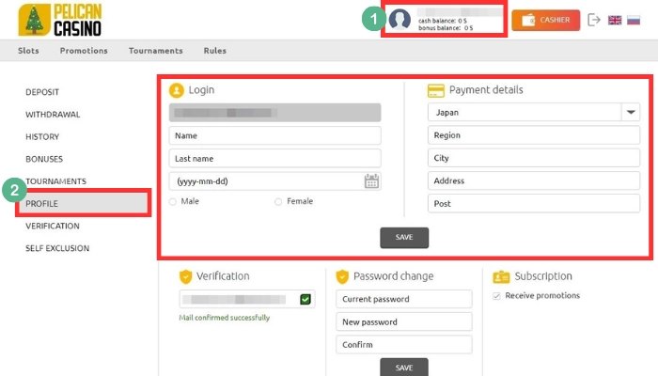Go to the VERIFICATION sidebar section

53,226
